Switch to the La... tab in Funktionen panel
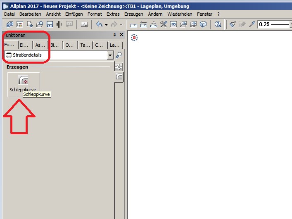 coord(114,45)
